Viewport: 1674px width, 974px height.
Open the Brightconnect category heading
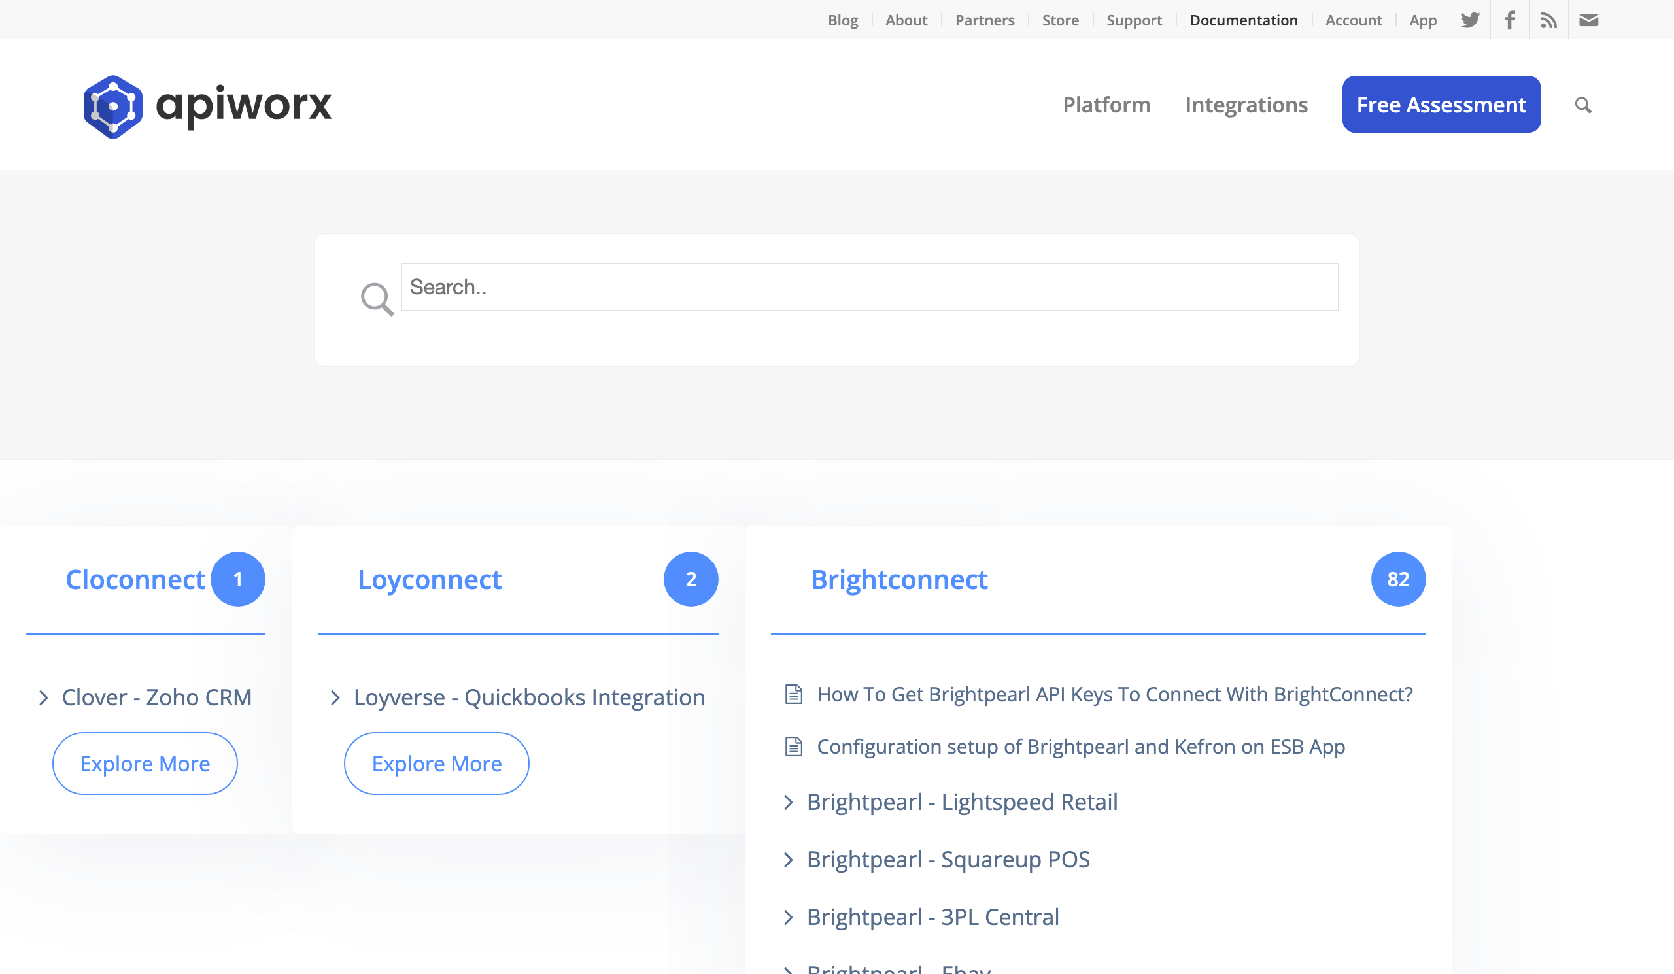click(x=899, y=580)
